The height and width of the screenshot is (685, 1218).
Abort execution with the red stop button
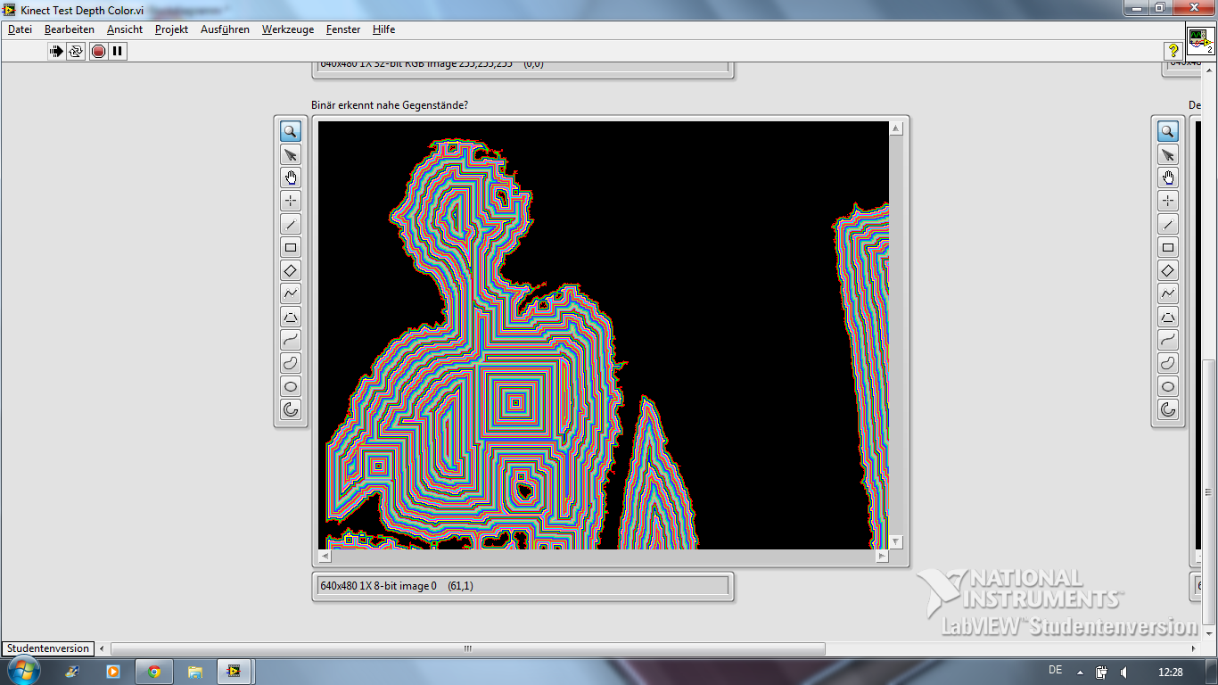click(98, 51)
